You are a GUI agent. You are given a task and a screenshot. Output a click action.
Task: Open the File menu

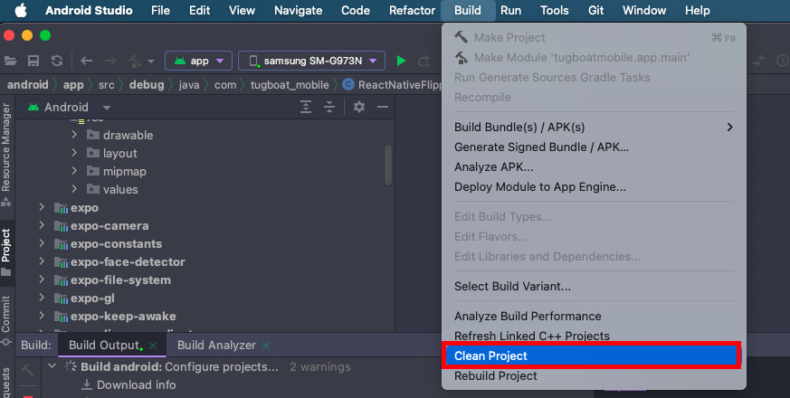click(160, 10)
